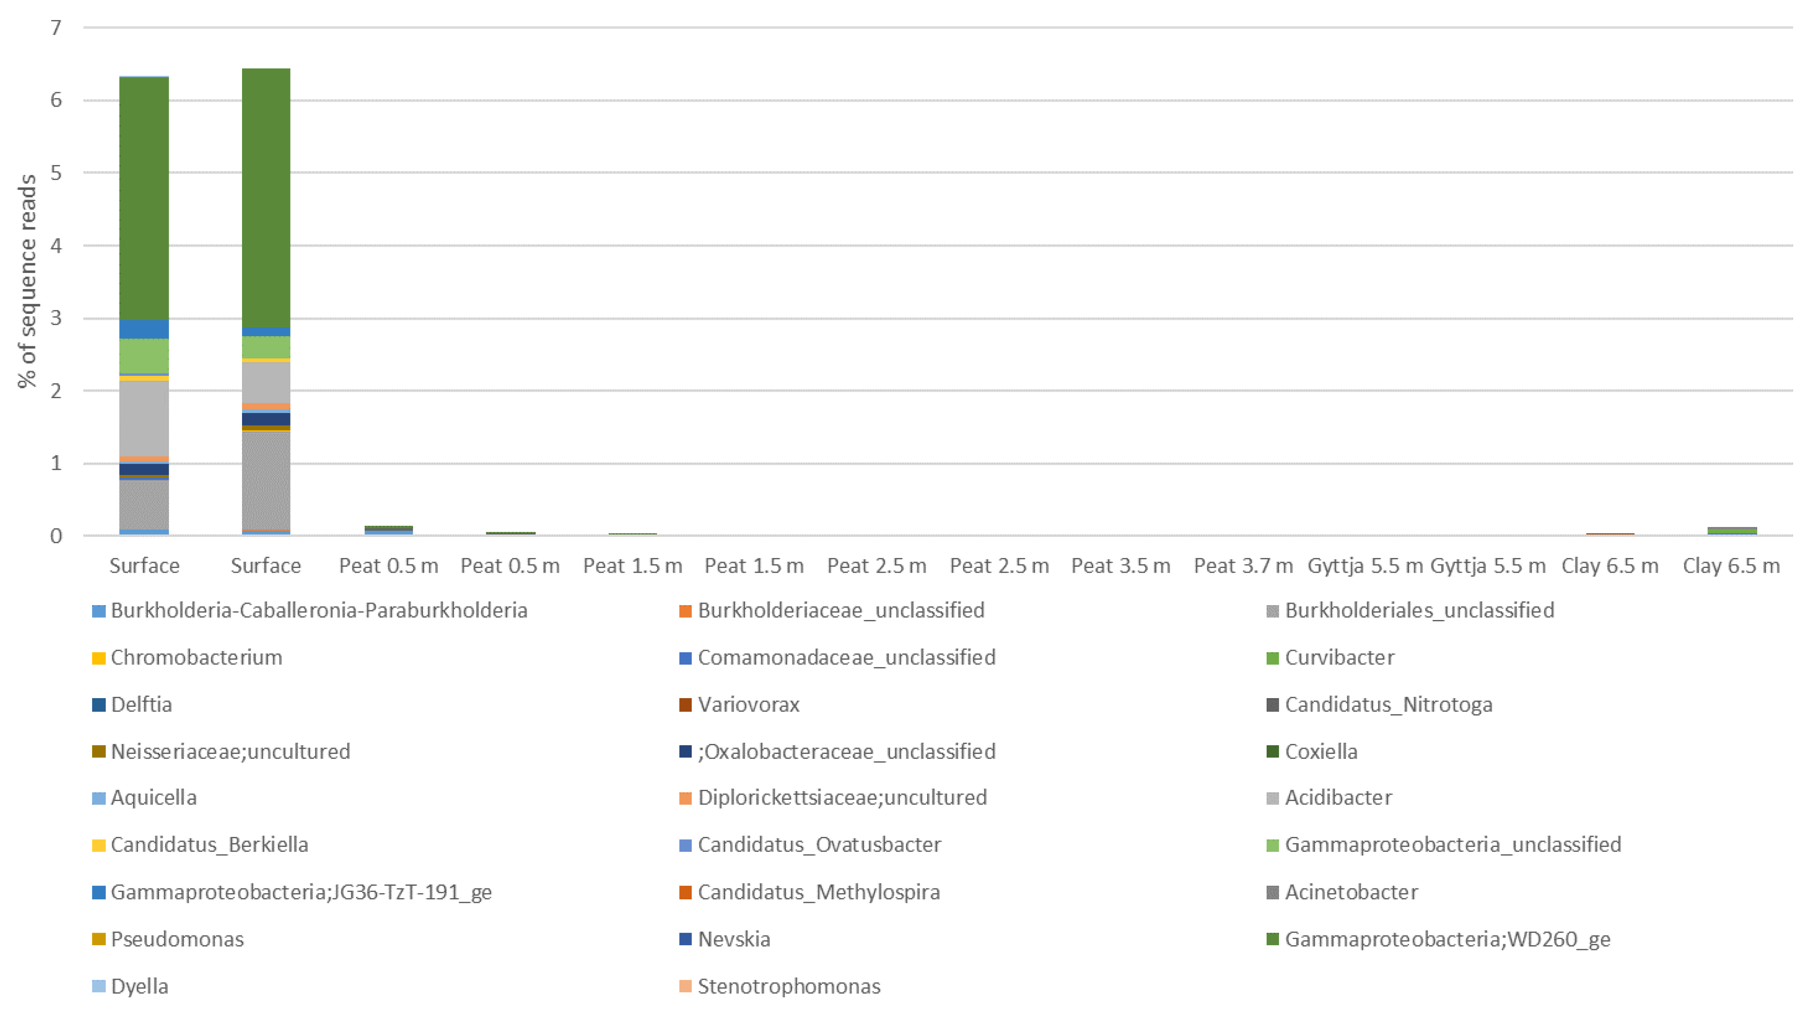Click the small bar above last Clay 6.5 m

click(x=1732, y=531)
